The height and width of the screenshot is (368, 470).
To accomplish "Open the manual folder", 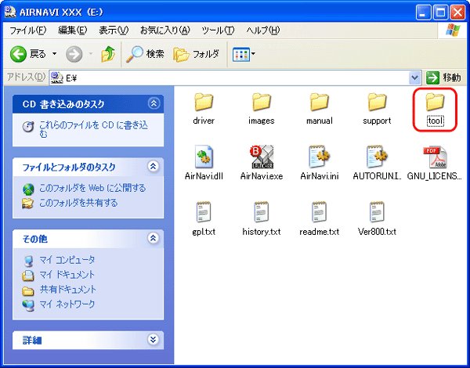I will [319, 103].
